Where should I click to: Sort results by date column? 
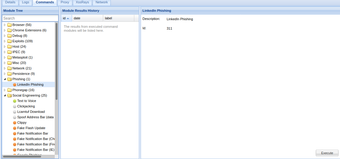(x=88, y=18)
